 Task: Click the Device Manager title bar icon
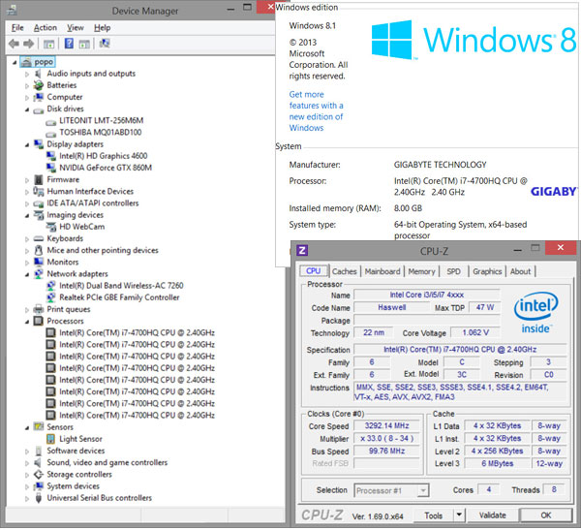(13, 10)
